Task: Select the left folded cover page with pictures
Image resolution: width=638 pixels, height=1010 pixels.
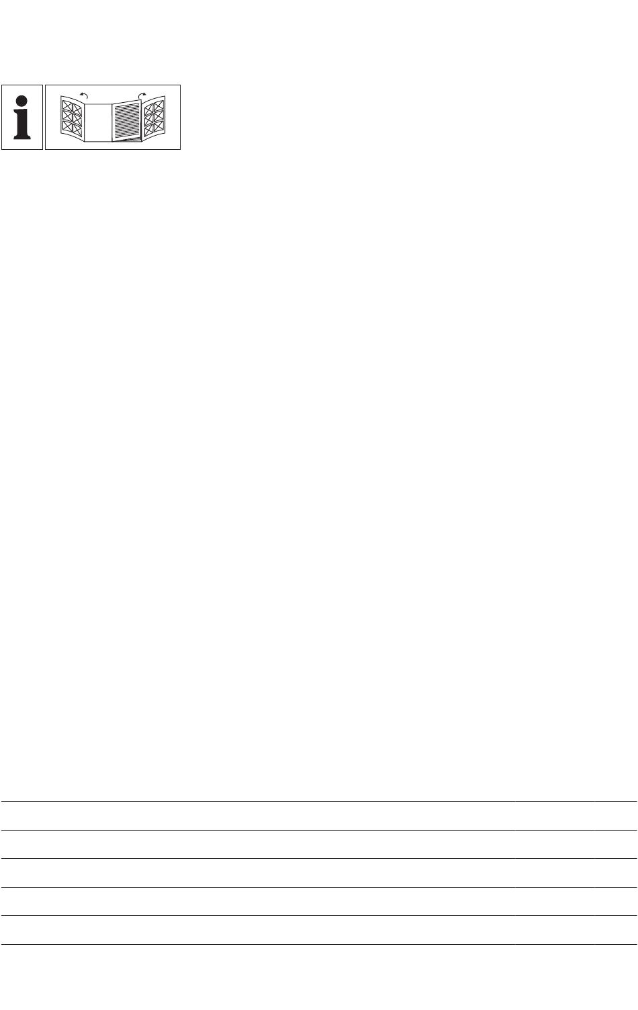Action: tap(71, 117)
